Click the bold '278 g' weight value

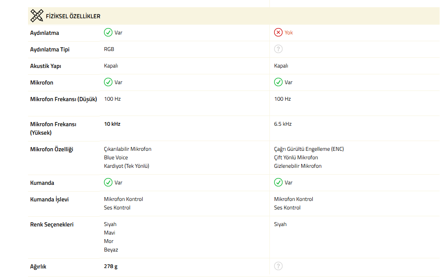tap(111, 267)
